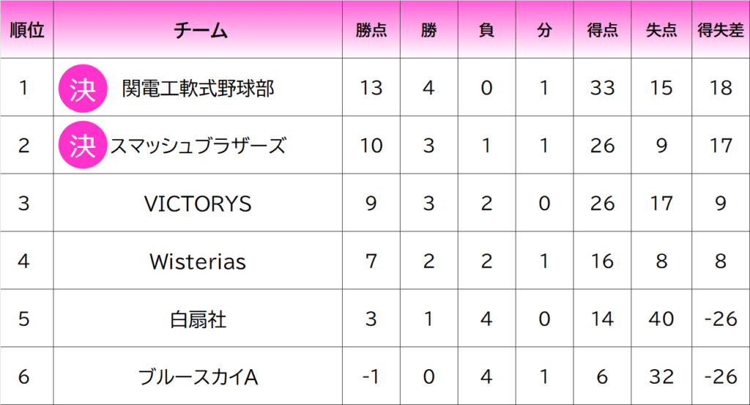This screenshot has height=405, width=750.
Task: Click the -1 勝点 cell for ブルースカイA
Action: pyautogui.click(x=371, y=376)
